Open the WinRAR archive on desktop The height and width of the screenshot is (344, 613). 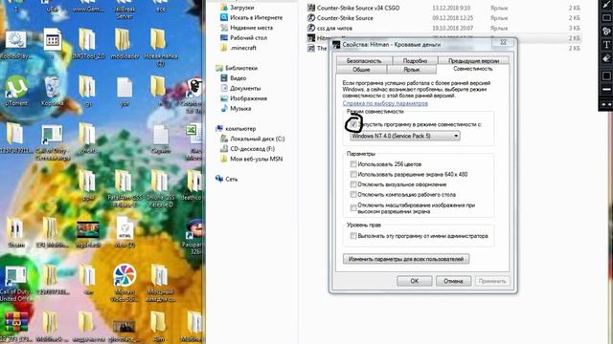15,327
